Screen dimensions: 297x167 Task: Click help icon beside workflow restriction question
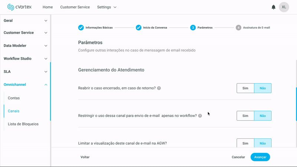200,116
